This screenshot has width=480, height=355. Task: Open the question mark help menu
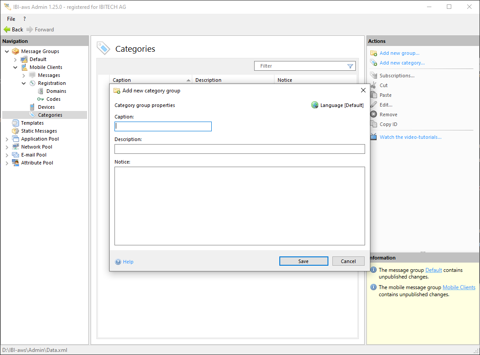coord(24,19)
